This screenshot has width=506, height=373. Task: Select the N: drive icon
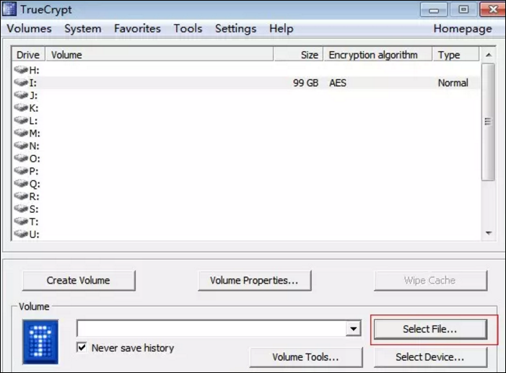[21, 146]
